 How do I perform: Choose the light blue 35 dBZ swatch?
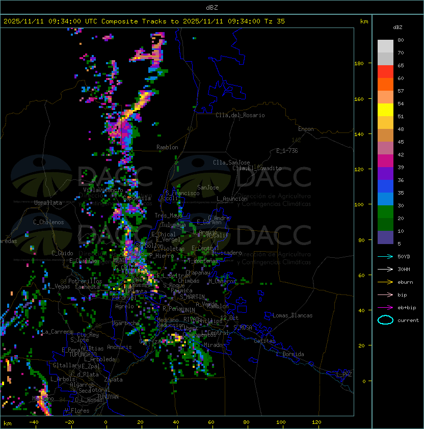point(385,199)
